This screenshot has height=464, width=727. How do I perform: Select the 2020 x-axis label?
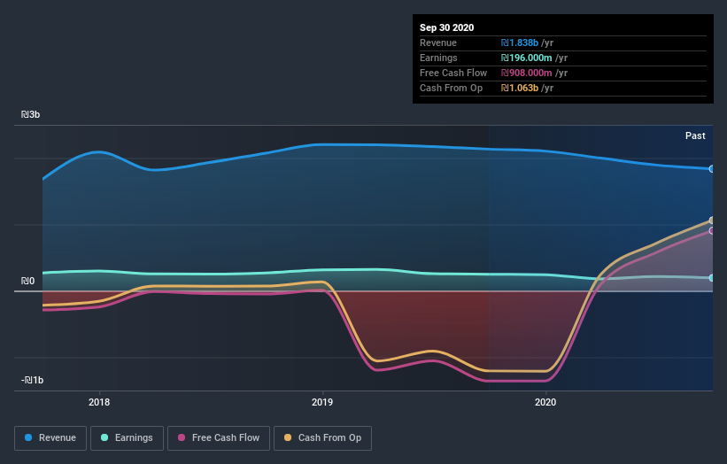point(545,402)
